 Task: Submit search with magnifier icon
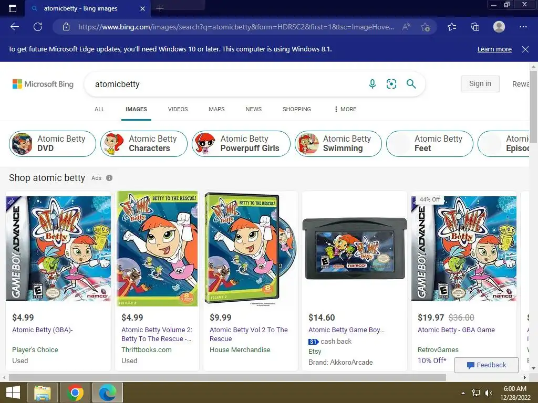[411, 84]
